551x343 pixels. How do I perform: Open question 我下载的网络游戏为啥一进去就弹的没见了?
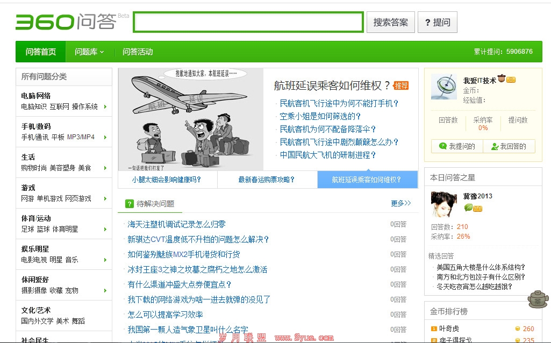pyautogui.click(x=199, y=299)
